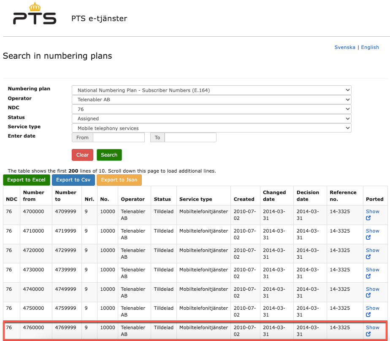Click Export to Excel
This screenshot has width=390, height=341.
click(26, 180)
